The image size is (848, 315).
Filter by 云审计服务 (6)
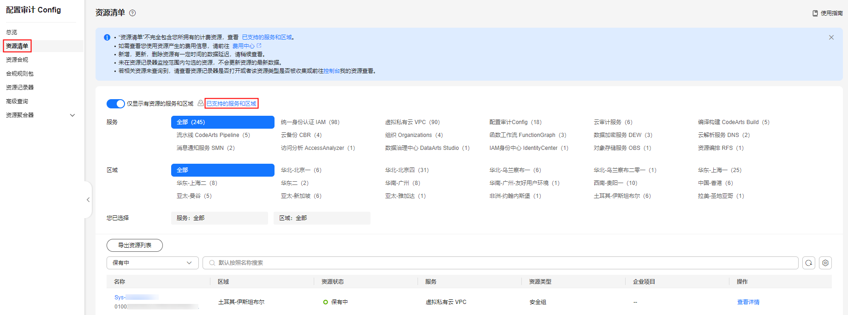click(613, 122)
